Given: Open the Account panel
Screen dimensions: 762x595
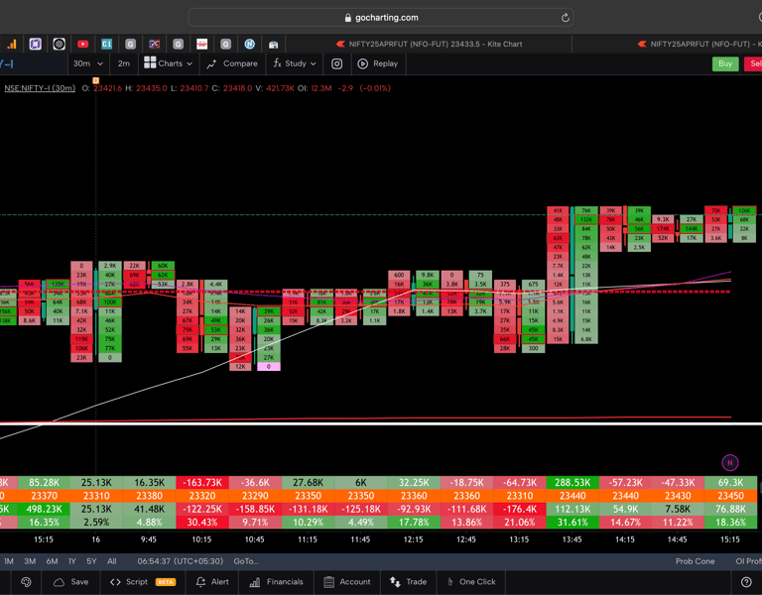Looking at the screenshot, I should [x=347, y=582].
